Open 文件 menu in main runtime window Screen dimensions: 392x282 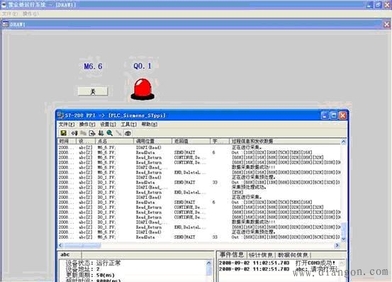(10, 13)
